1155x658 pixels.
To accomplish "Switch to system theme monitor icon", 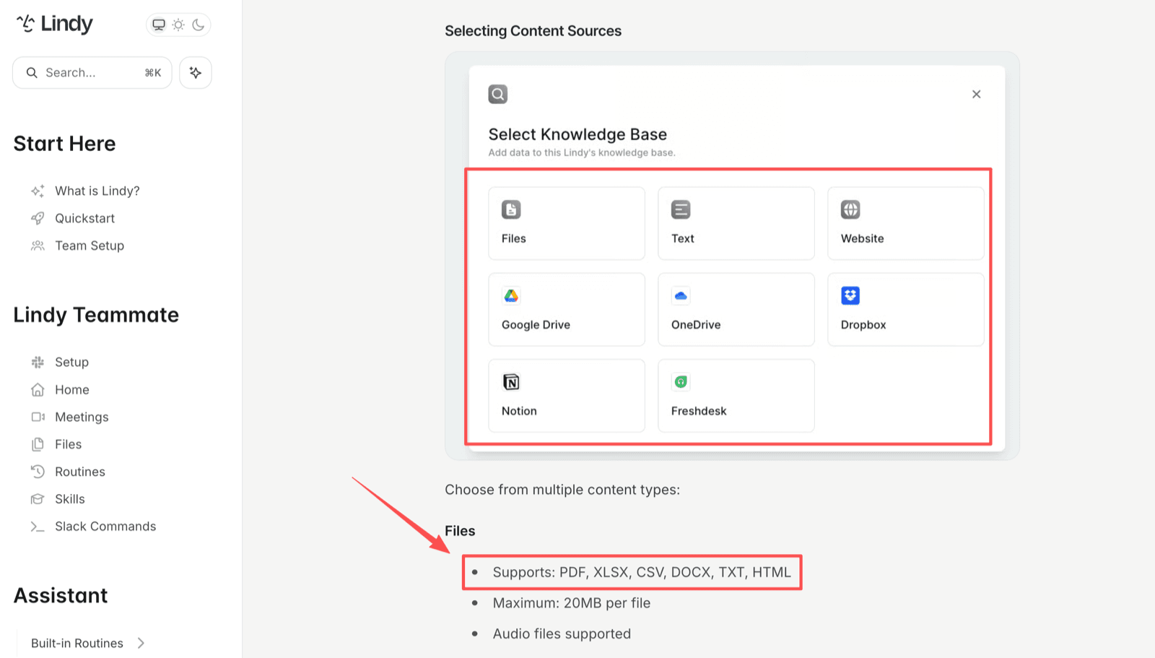I will (159, 25).
